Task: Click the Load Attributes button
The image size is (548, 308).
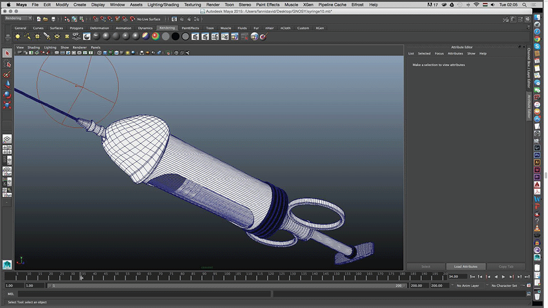Action: tap(465, 266)
